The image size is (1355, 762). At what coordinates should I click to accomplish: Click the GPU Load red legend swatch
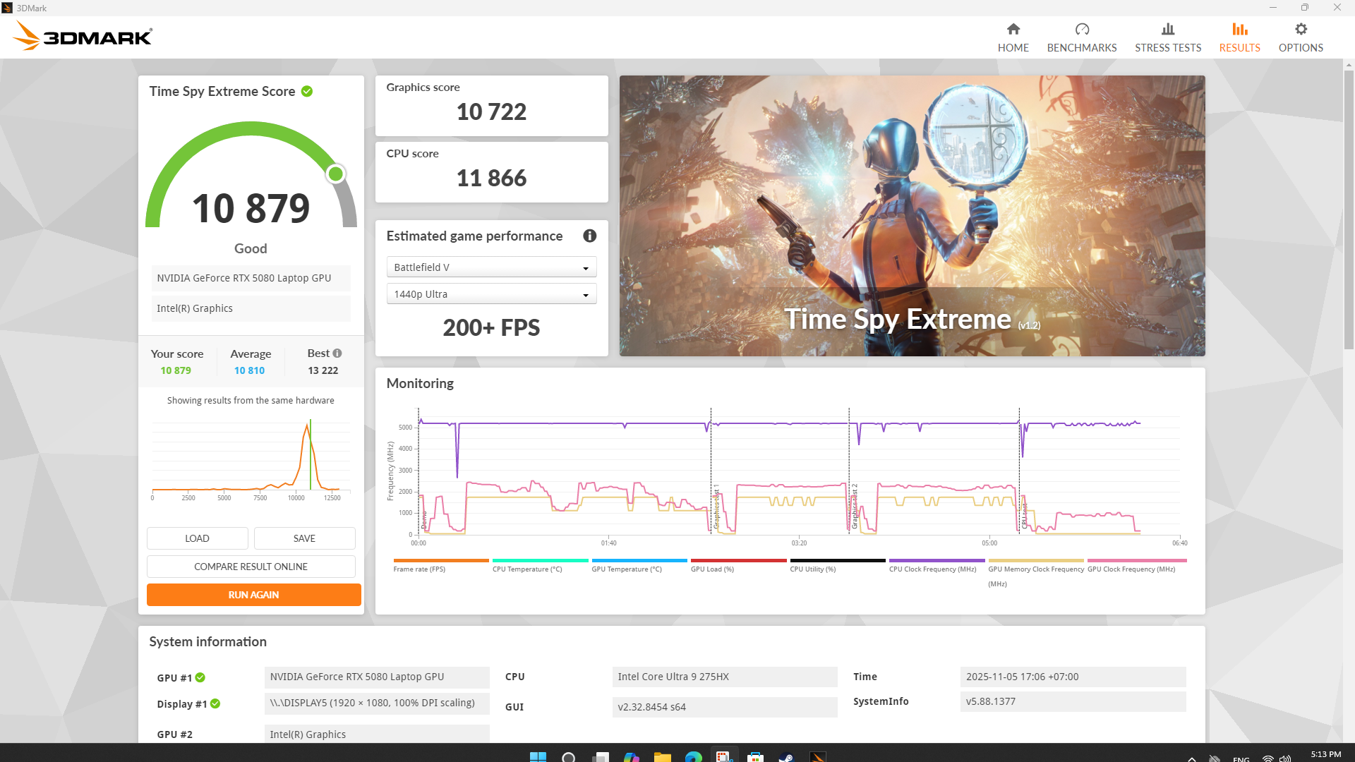tap(738, 561)
